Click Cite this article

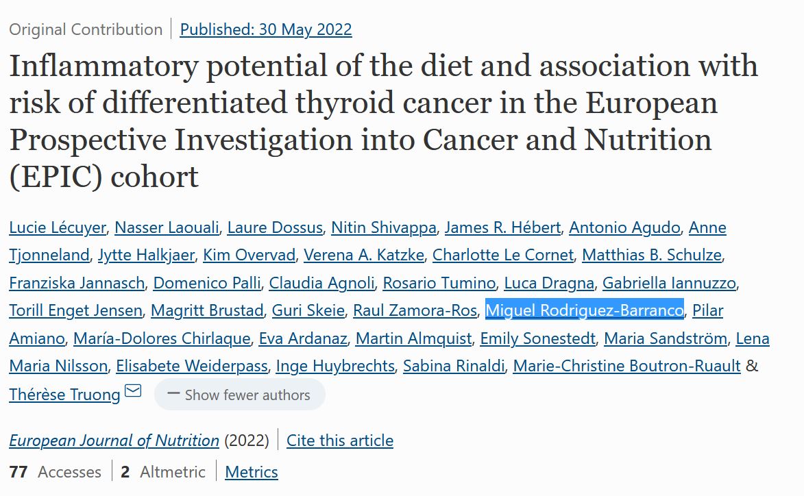click(339, 441)
